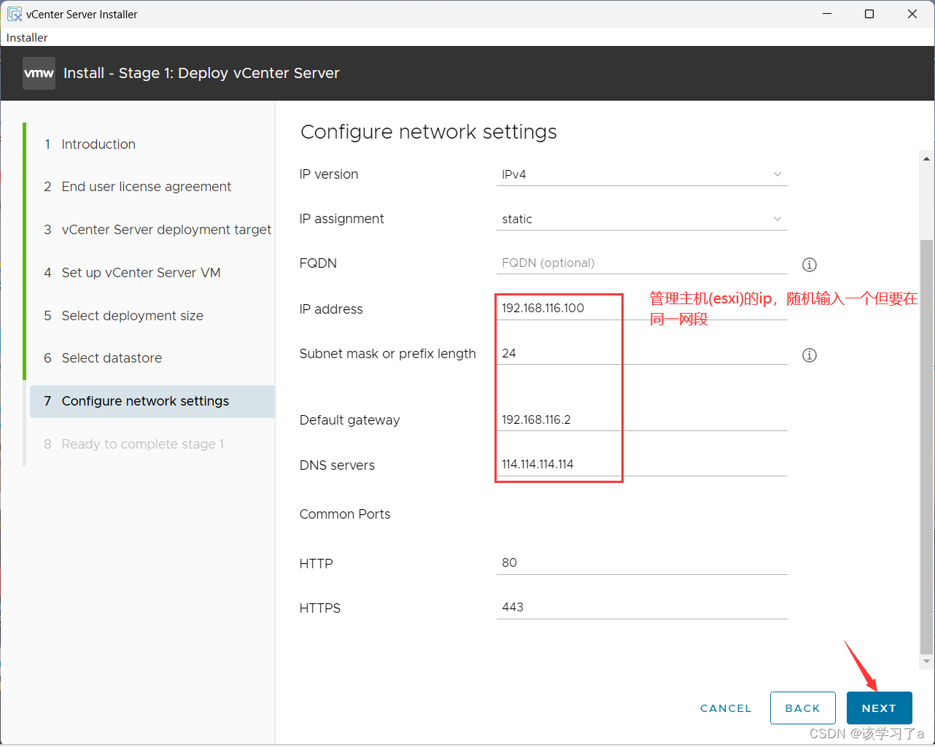Click the FQDN optional input field
The width and height of the screenshot is (935, 747).
(642, 263)
